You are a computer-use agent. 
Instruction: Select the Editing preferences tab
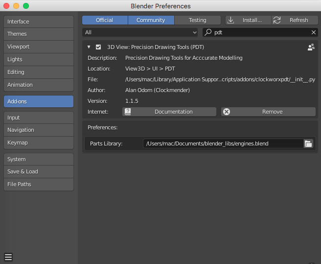(39, 72)
